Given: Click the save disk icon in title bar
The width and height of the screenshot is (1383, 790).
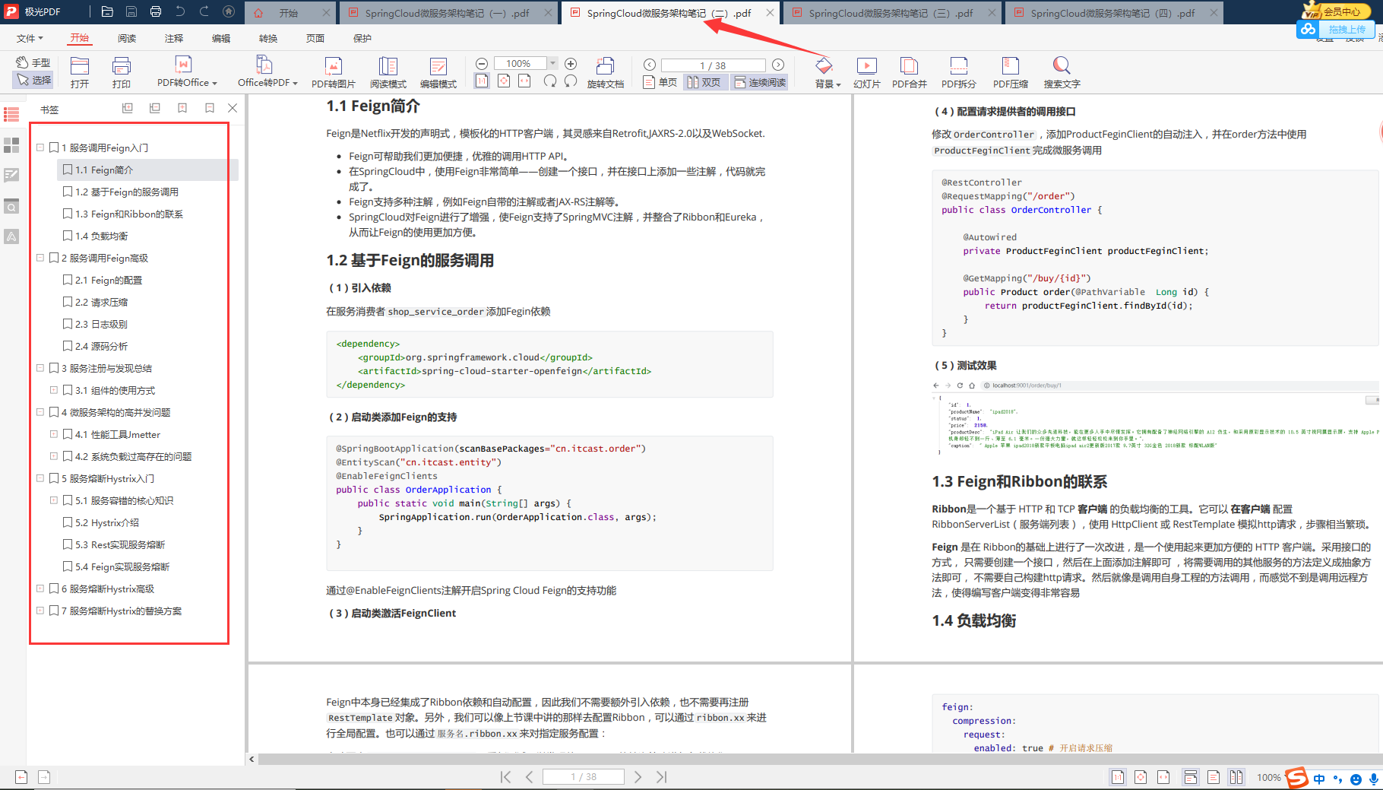Looking at the screenshot, I should tap(131, 12).
